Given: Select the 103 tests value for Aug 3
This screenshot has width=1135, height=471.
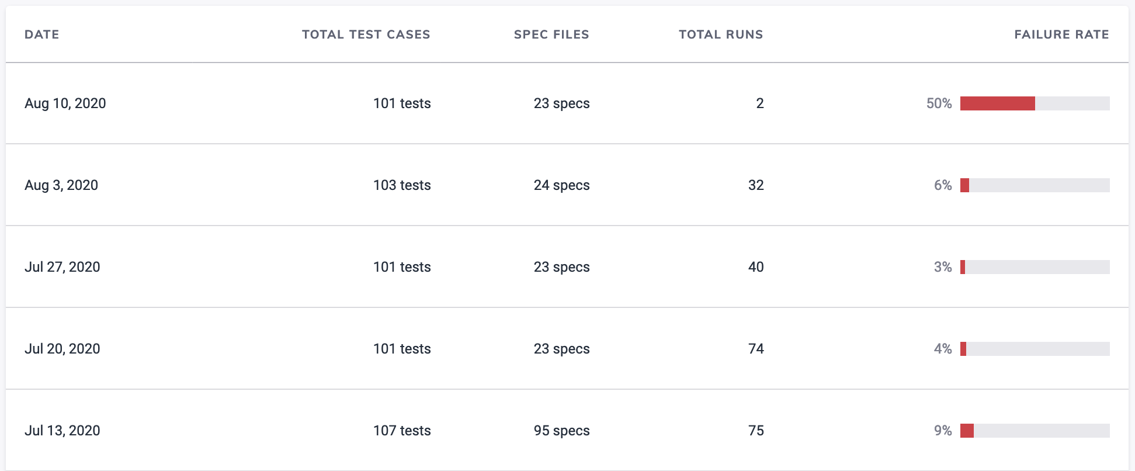Looking at the screenshot, I should 402,185.
